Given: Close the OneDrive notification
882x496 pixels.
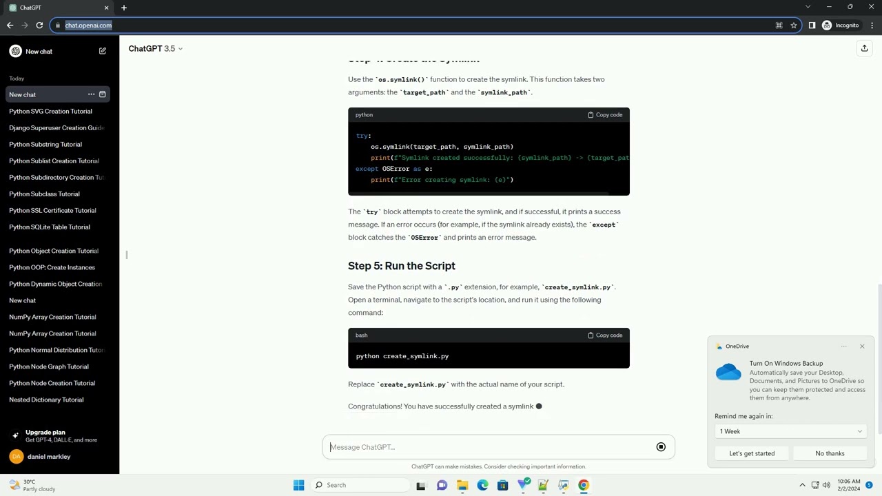Looking at the screenshot, I should 862,347.
